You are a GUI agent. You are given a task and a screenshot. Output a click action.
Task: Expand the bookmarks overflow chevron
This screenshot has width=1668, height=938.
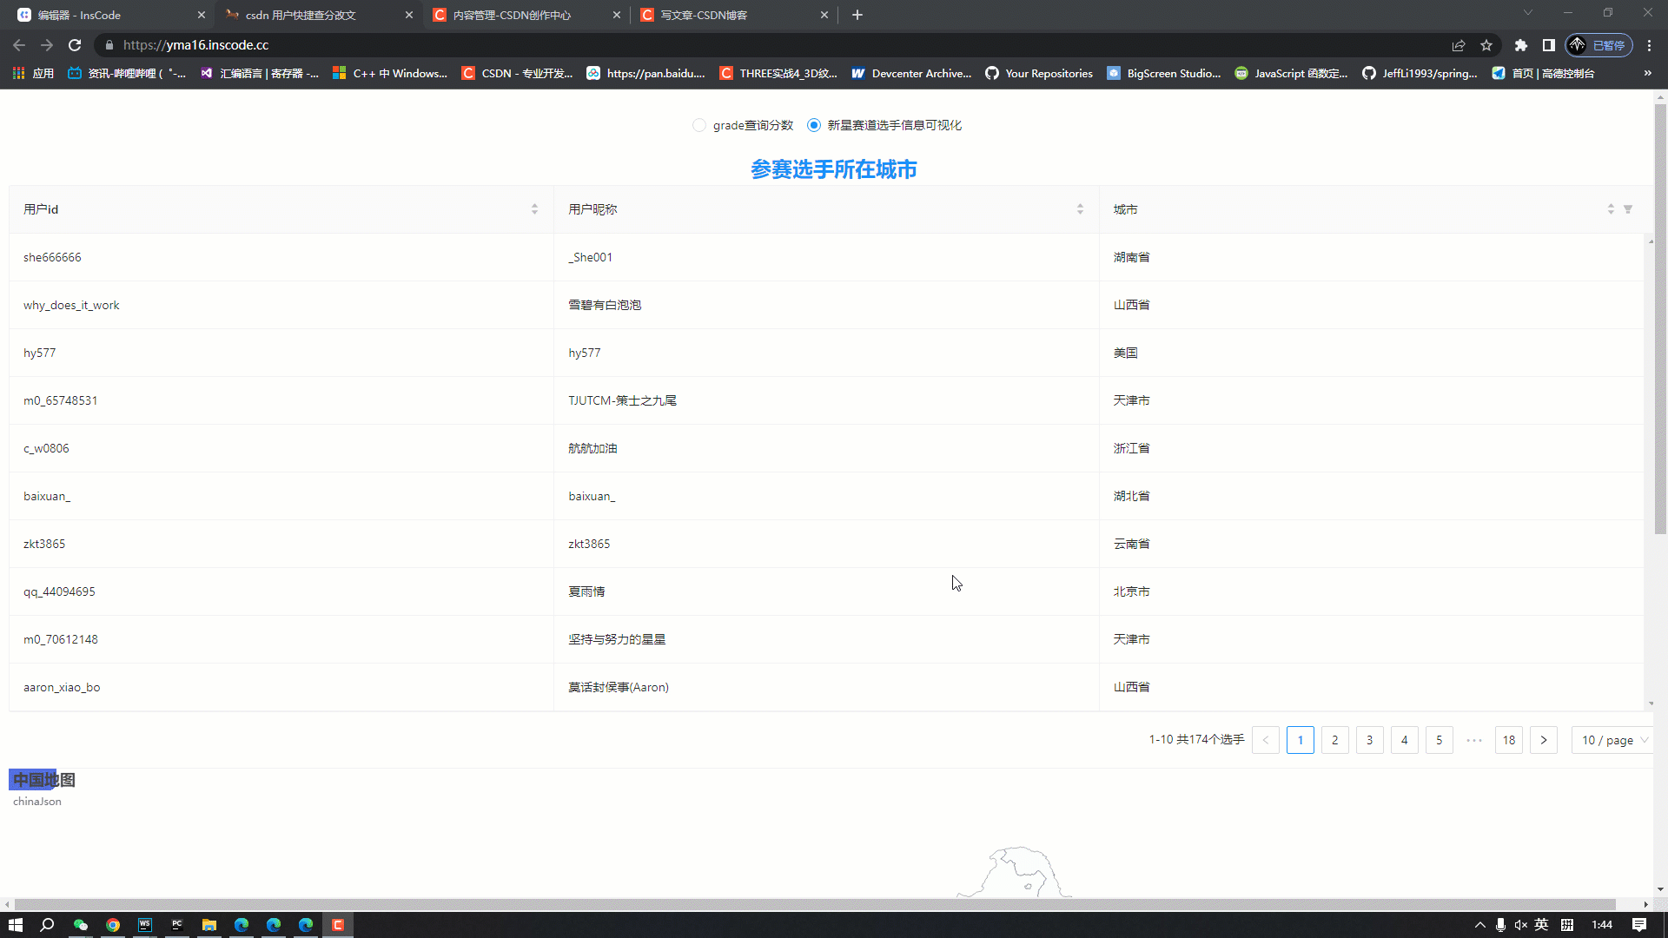(1647, 73)
